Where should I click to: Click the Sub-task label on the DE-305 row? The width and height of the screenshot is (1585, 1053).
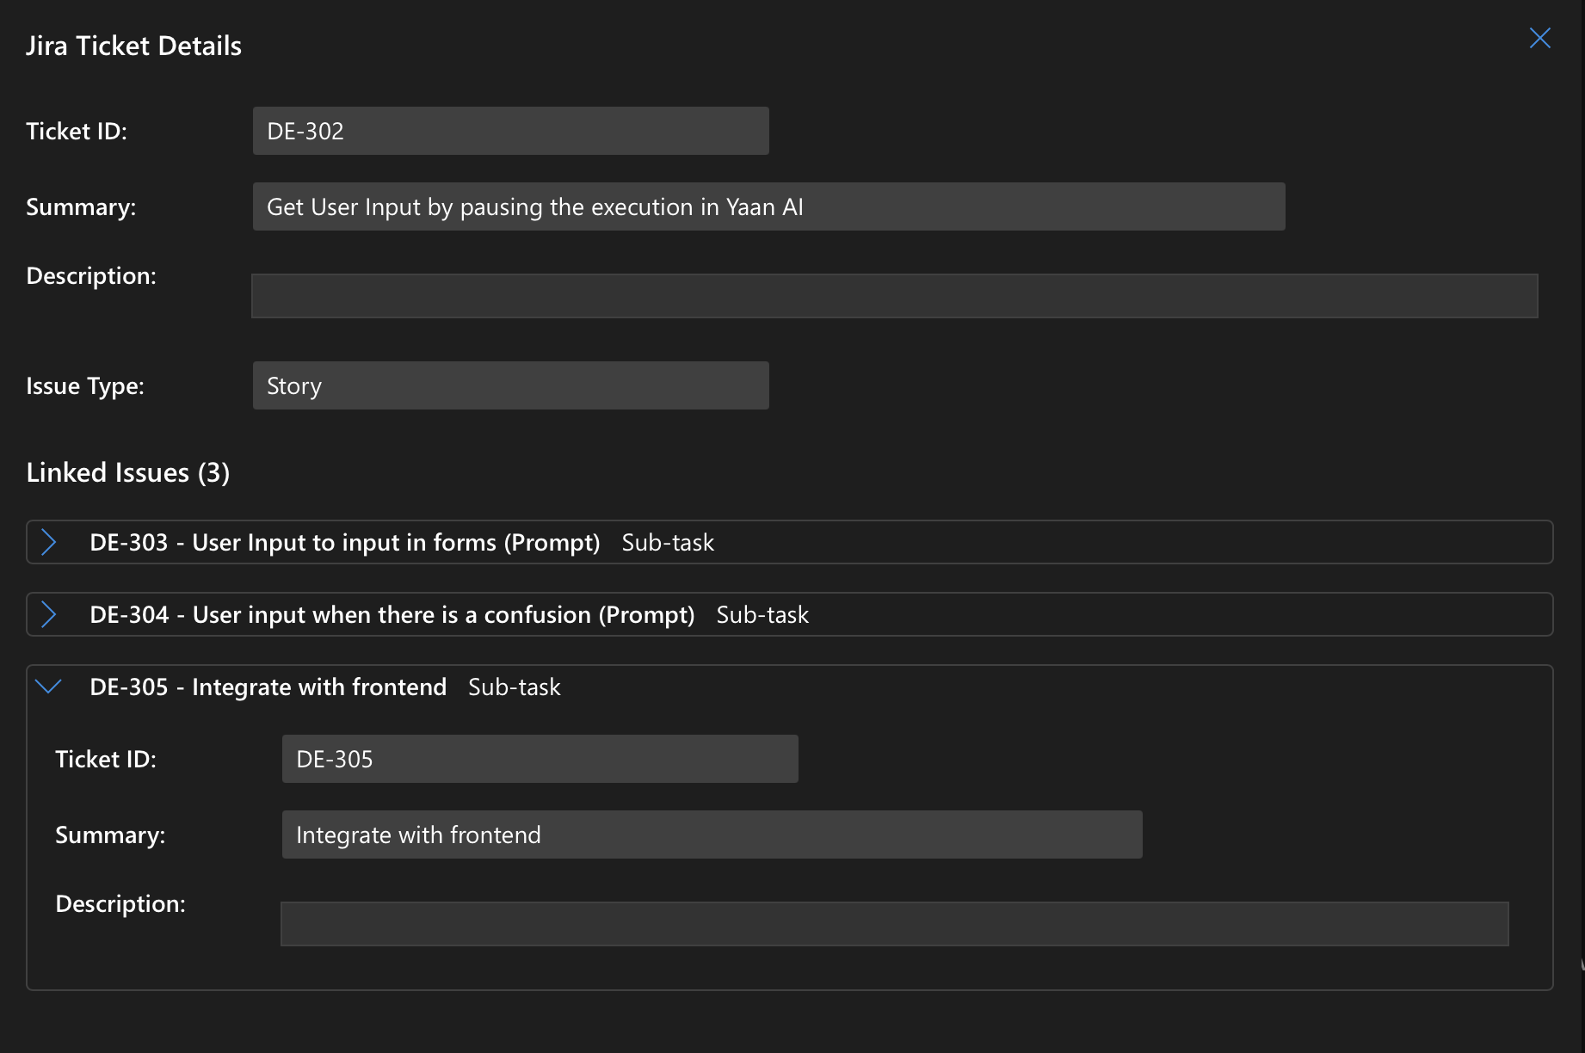coord(514,687)
